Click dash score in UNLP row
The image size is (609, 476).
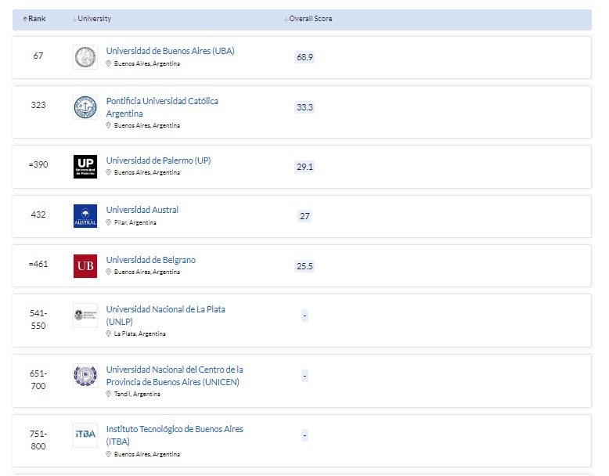click(x=304, y=316)
